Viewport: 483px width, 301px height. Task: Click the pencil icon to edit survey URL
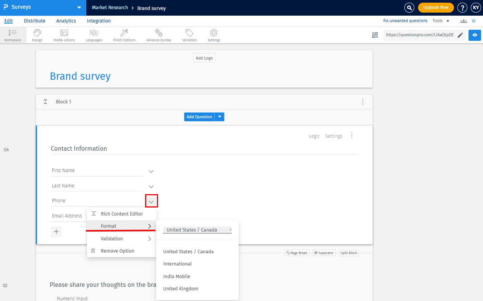460,35
